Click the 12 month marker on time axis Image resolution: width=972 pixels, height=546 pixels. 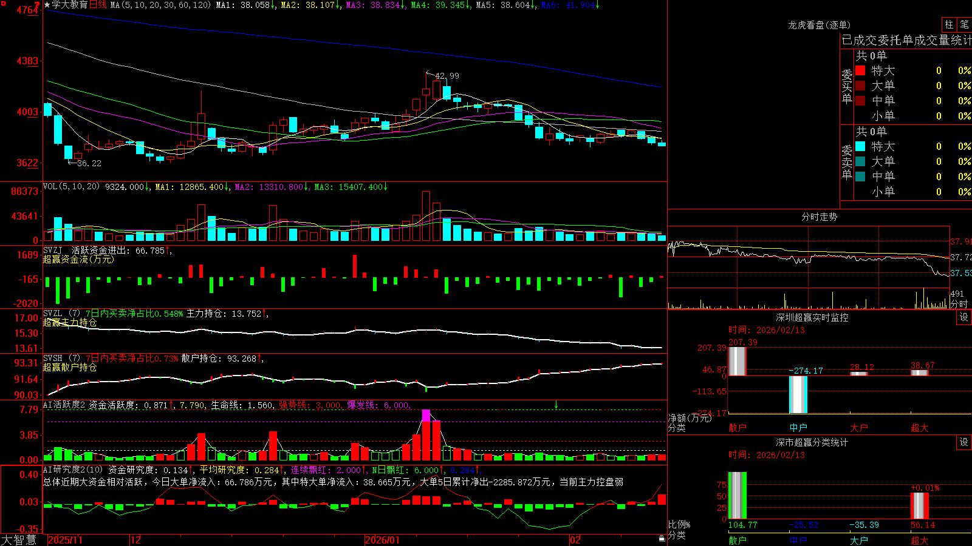coord(135,540)
